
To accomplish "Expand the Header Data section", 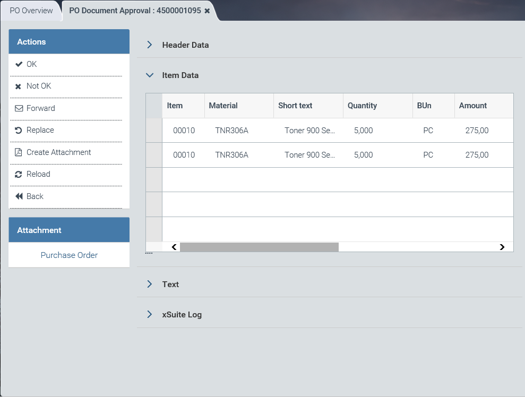I will tap(150, 45).
